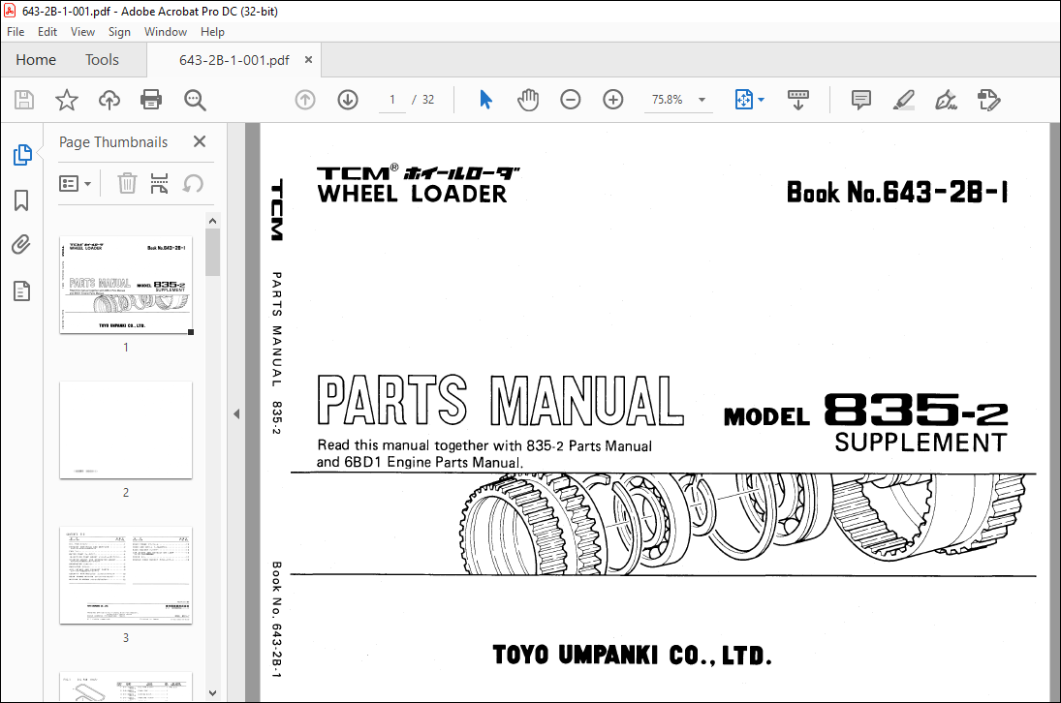Select page 2 thumbnail

pyautogui.click(x=126, y=430)
